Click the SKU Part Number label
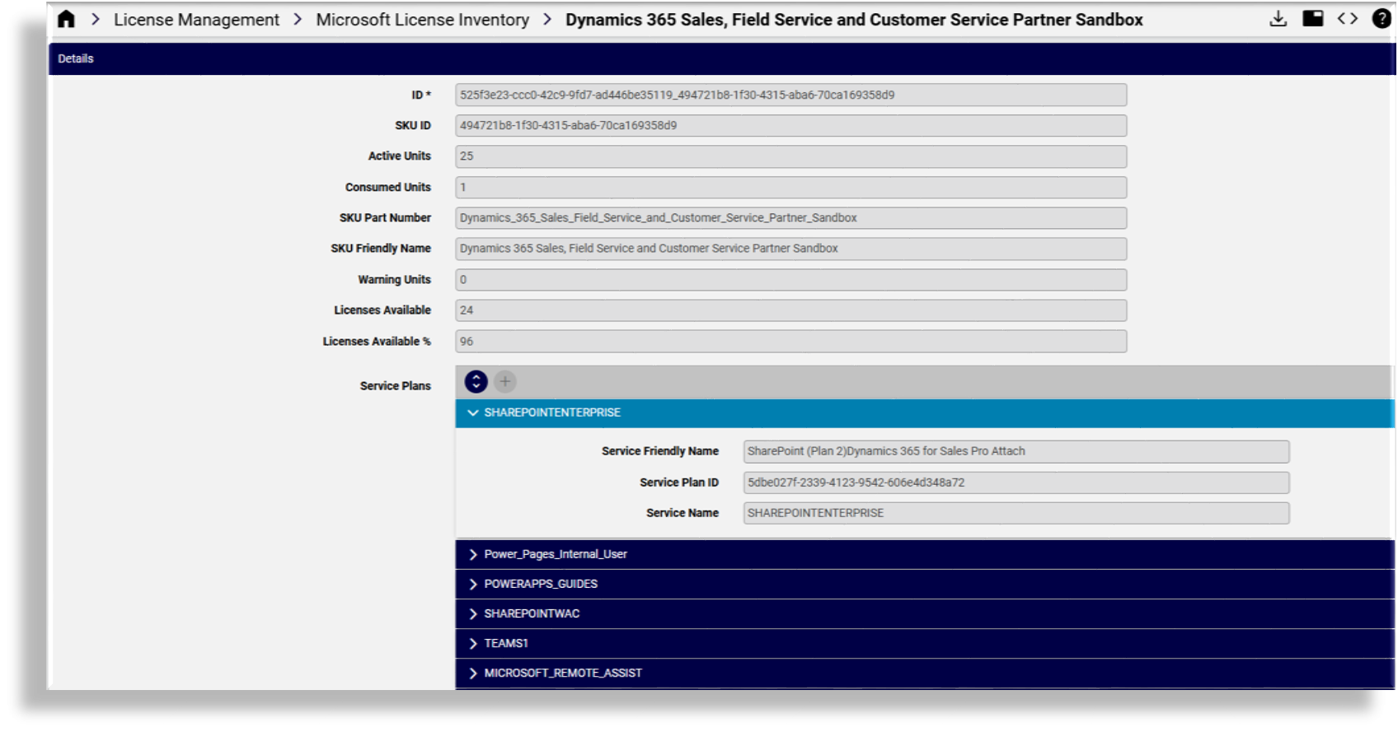 click(x=385, y=217)
